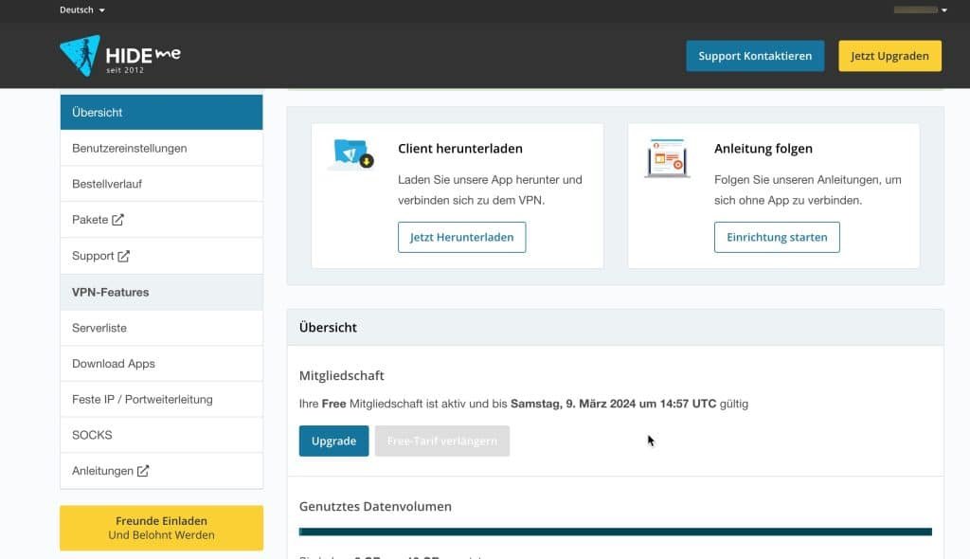Viewport: 970px width, 559px height.
Task: Click the Freunde Einladen banner
Action: coord(161,527)
